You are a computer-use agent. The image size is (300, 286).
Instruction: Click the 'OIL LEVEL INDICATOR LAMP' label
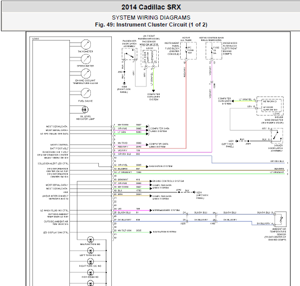[x=85, y=117]
